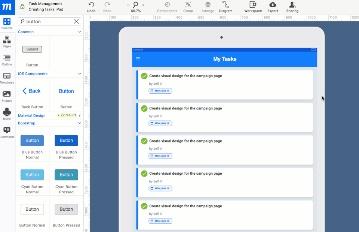This screenshot has height=232, width=359.
Task: Click the MON, MAY 17 tag on third card
Action: click(160, 156)
